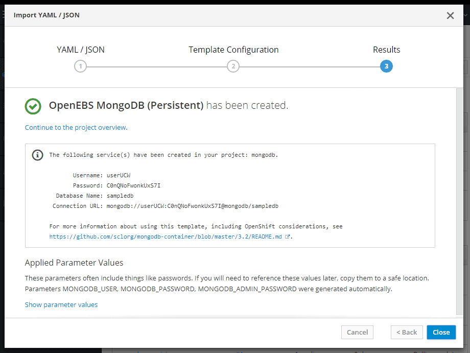Click the info circle icon in message box
This screenshot has width=470, height=353.
(x=37, y=155)
